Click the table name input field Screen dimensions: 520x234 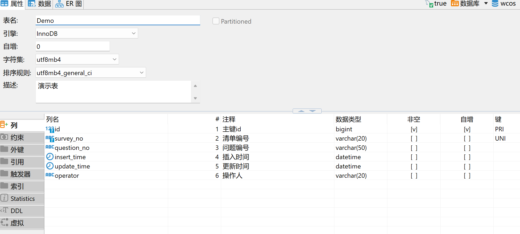click(x=118, y=20)
